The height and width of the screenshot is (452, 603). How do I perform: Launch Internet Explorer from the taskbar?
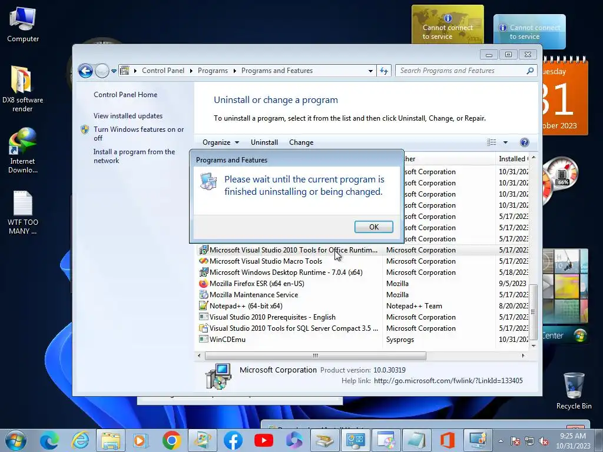point(80,440)
